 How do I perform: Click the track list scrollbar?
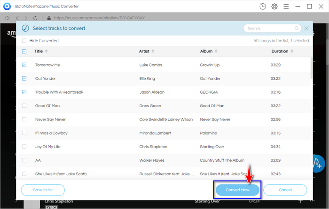coord(312,68)
